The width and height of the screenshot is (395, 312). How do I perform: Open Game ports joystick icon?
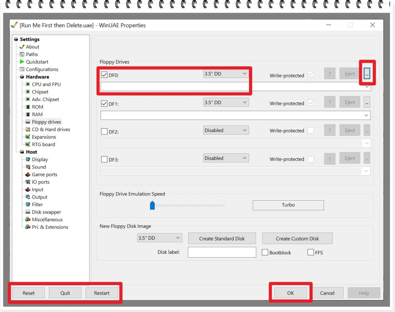(x=28, y=174)
